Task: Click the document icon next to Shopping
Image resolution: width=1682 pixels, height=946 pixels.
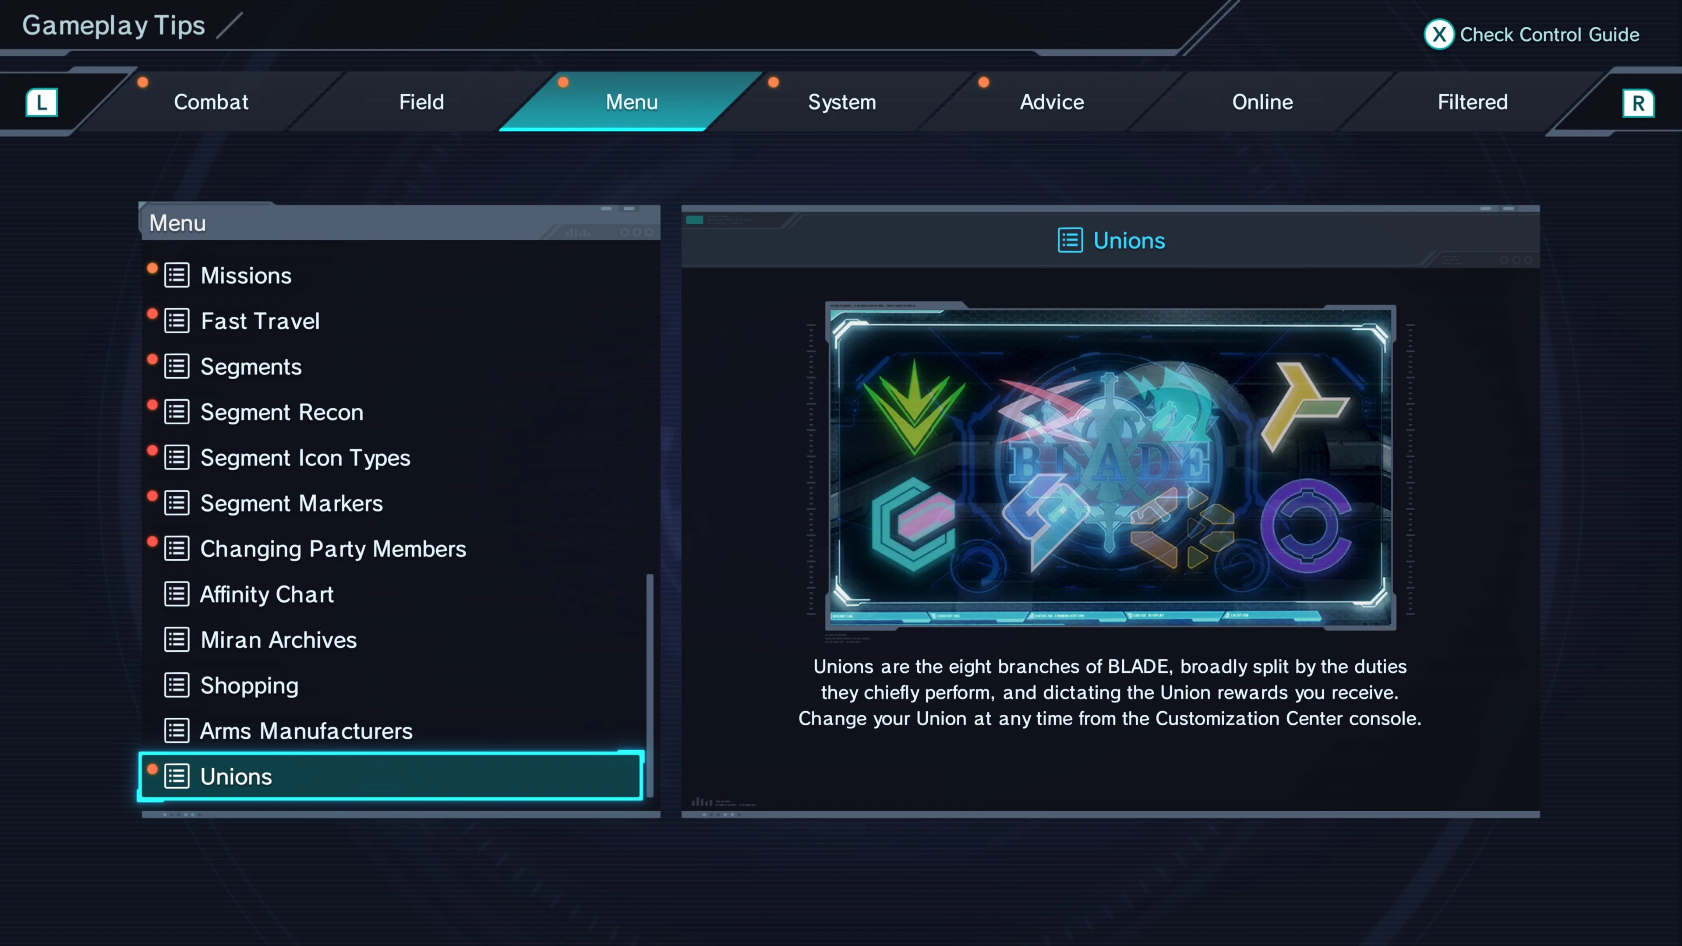Action: click(177, 685)
